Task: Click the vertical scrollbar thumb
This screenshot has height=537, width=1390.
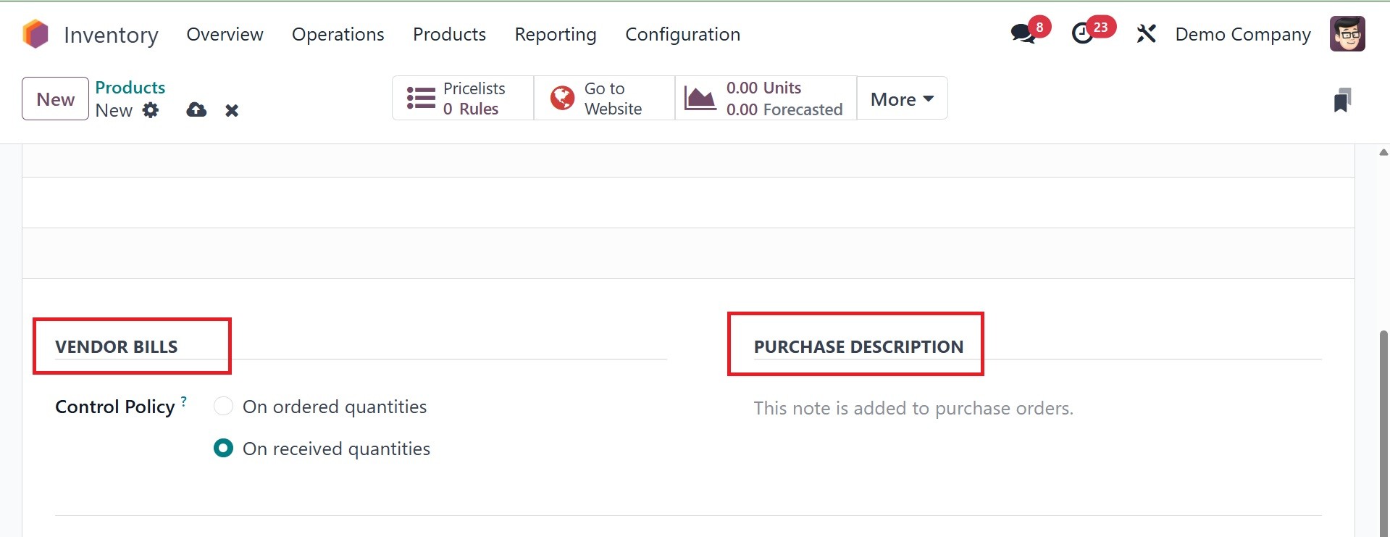Action: tap(1383, 428)
